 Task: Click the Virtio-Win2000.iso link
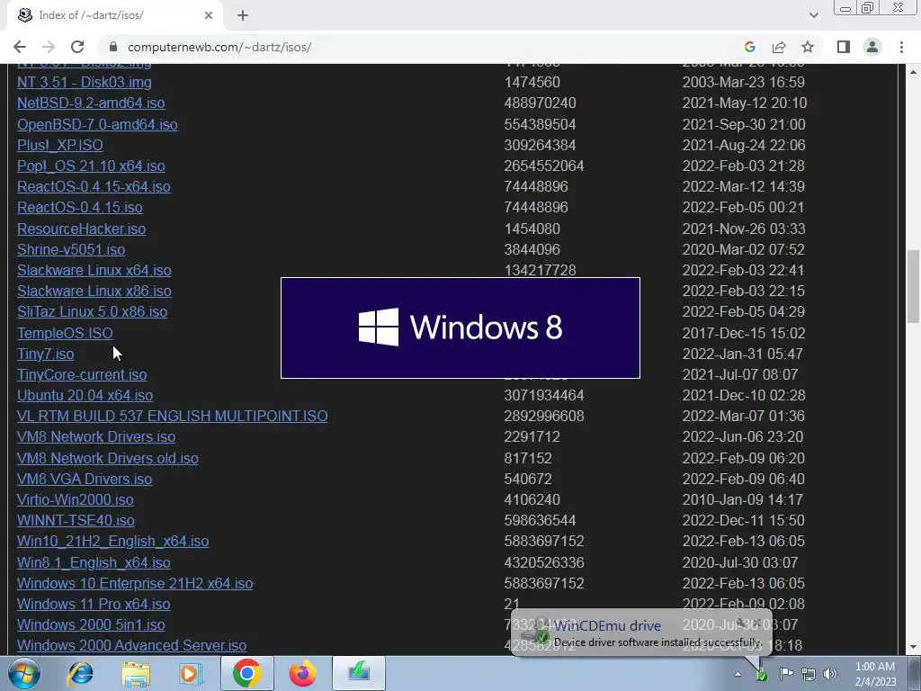coord(76,499)
